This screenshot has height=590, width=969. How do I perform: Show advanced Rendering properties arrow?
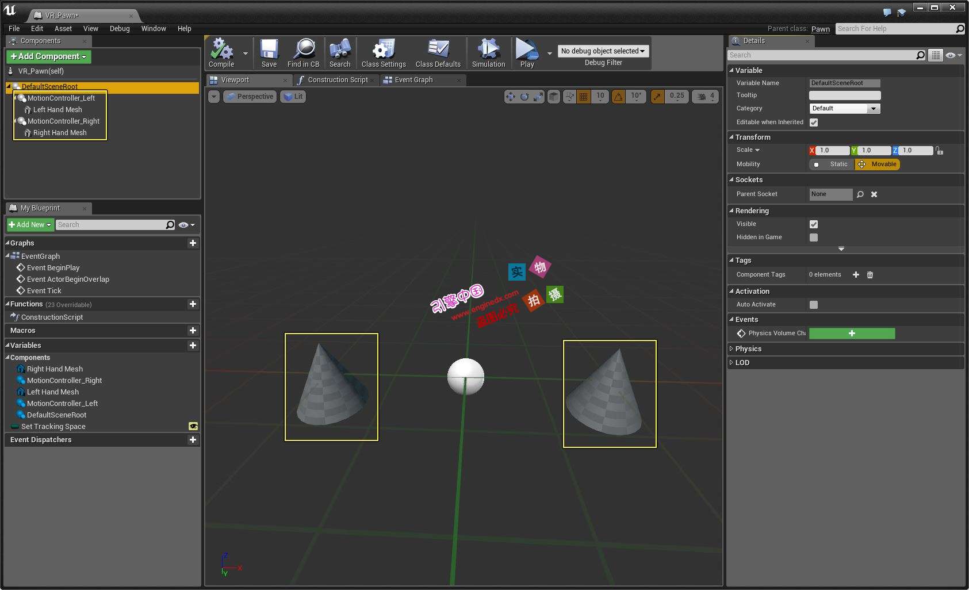[x=841, y=248]
